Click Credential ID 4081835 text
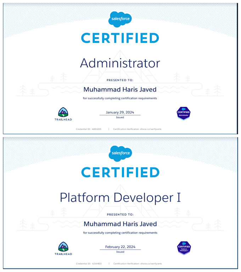The height and width of the screenshot is (272, 241). click(89, 129)
